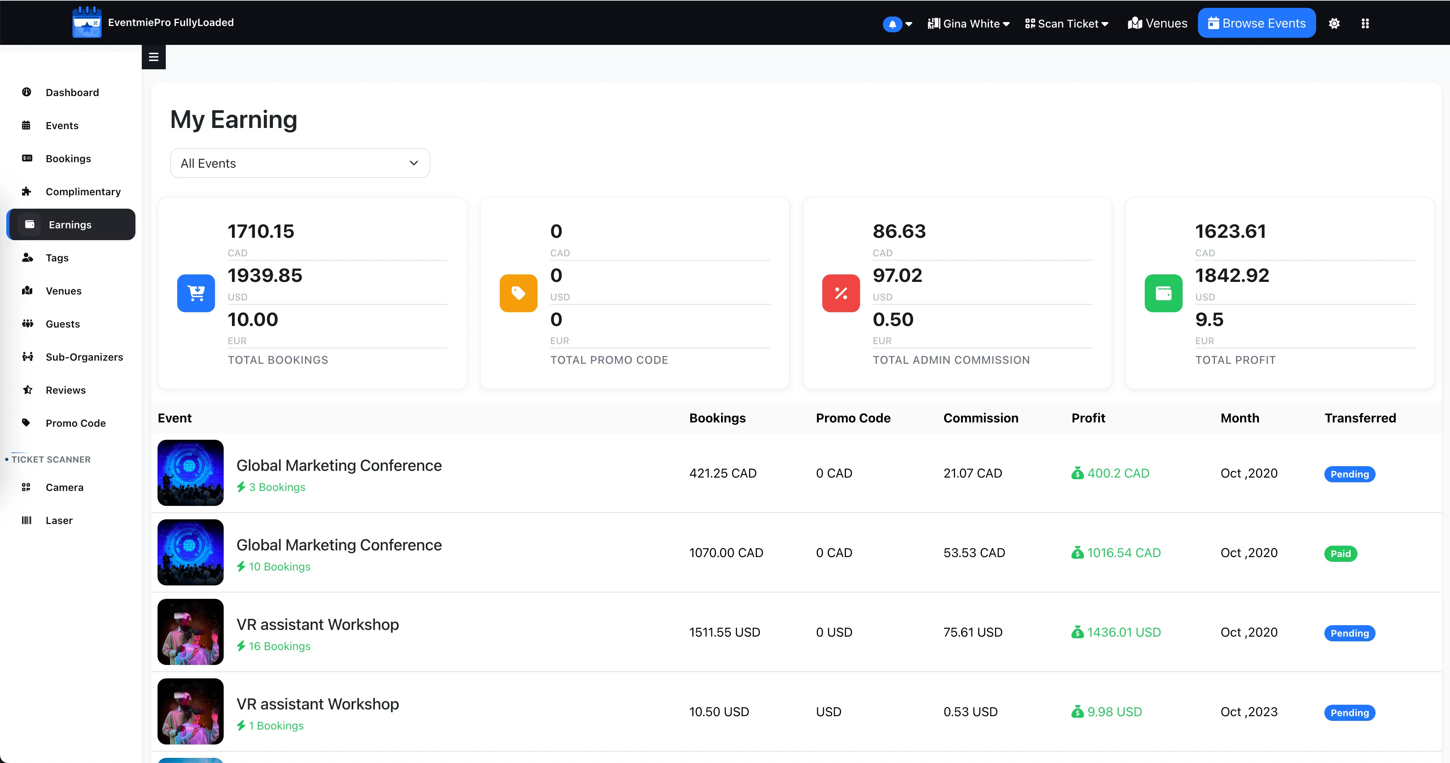This screenshot has height=763, width=1450.
Task: Expand the Scan Ticket dropdown
Action: [1067, 24]
